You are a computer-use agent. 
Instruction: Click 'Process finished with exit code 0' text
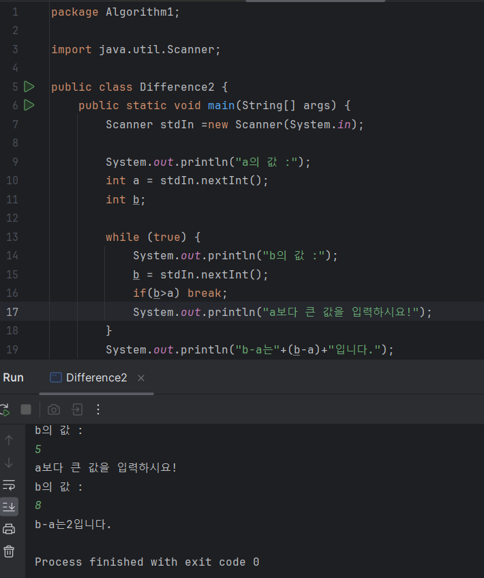147,562
